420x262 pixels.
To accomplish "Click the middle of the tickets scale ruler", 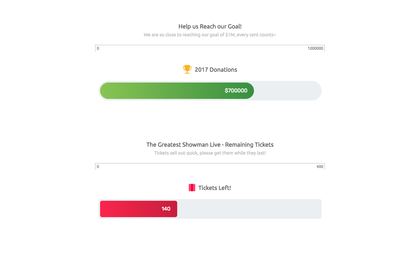I will click(x=210, y=166).
